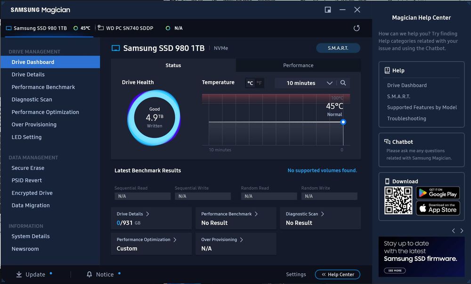Click the Samsung drive temperature status circle
The image size is (471, 284).
76,28
